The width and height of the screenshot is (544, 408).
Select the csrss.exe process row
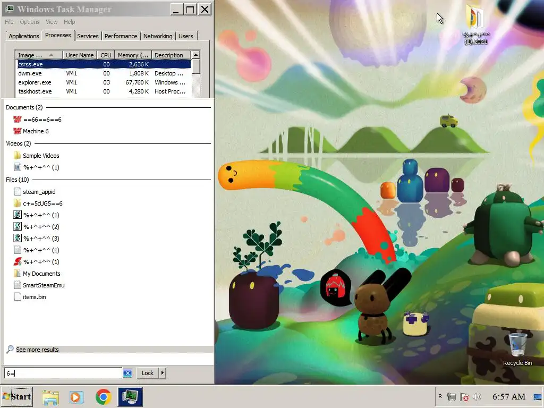pos(104,64)
